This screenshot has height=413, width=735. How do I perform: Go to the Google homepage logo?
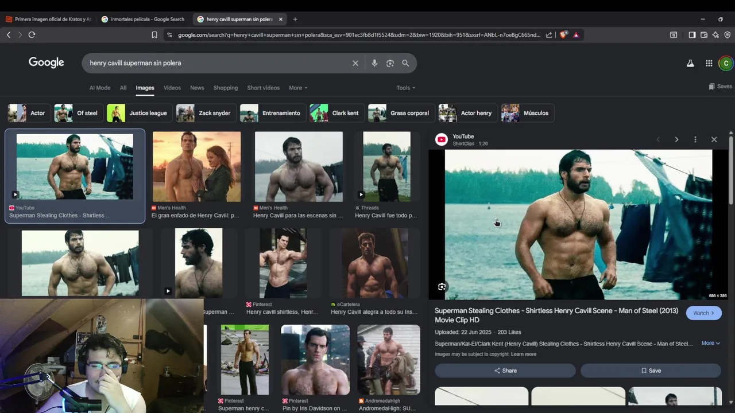(x=47, y=63)
